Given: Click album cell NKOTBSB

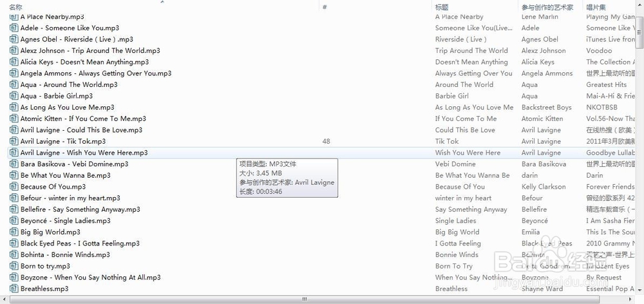Looking at the screenshot, I should pos(601,107).
